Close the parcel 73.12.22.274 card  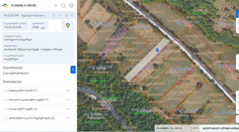click(x=72, y=15)
